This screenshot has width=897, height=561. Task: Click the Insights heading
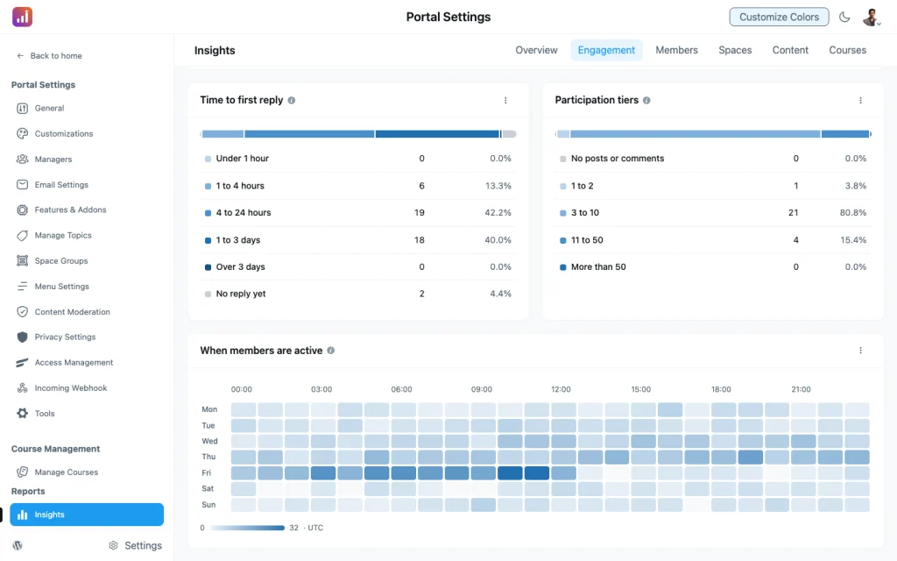tap(215, 50)
